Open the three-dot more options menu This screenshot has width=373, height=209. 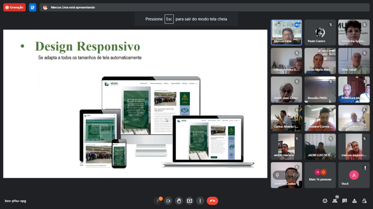pyautogui.click(x=200, y=201)
